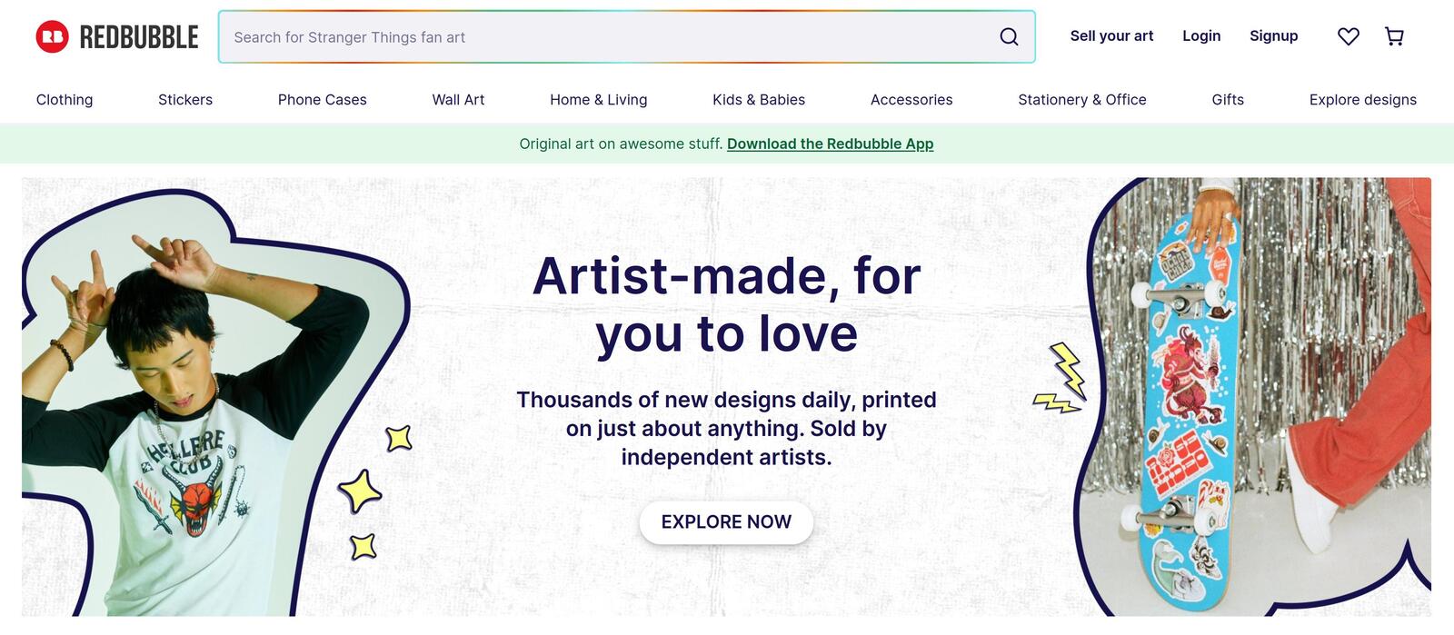Viewport: 1454px width, 635px height.
Task: Open the Clothing category menu
Action: (65, 100)
